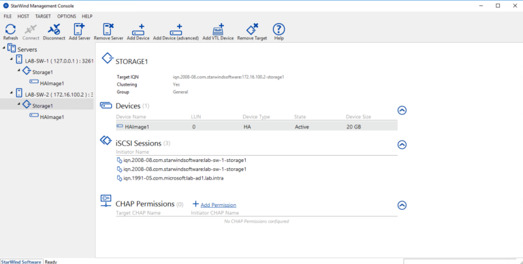Click the State column header
The height and width of the screenshot is (264, 523).
coord(300,116)
